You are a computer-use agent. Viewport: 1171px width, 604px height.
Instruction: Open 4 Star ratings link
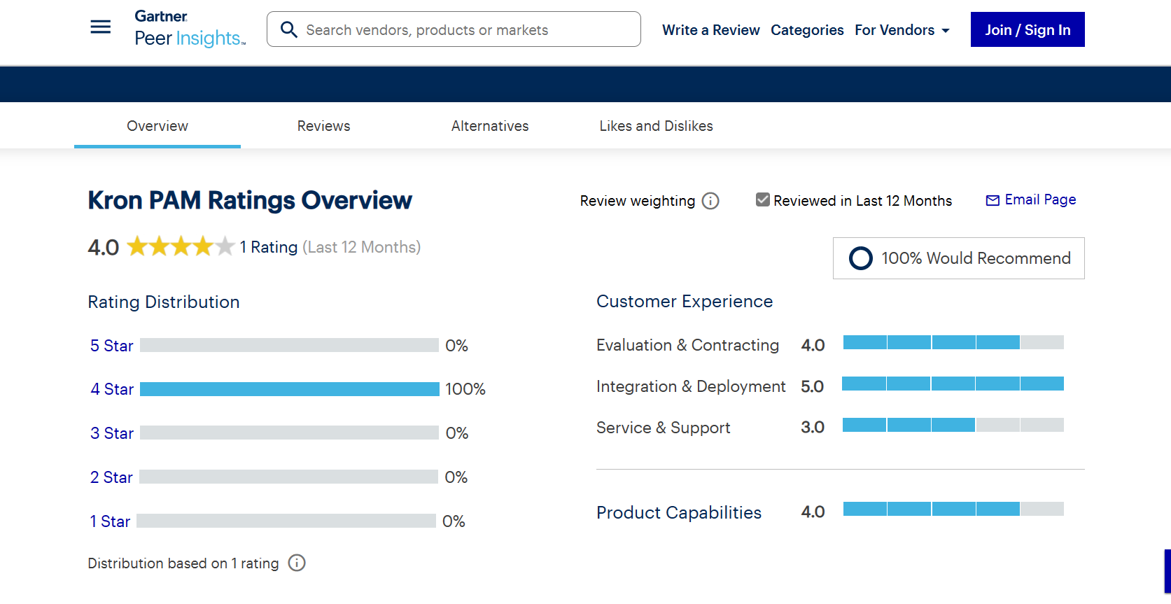point(112,389)
